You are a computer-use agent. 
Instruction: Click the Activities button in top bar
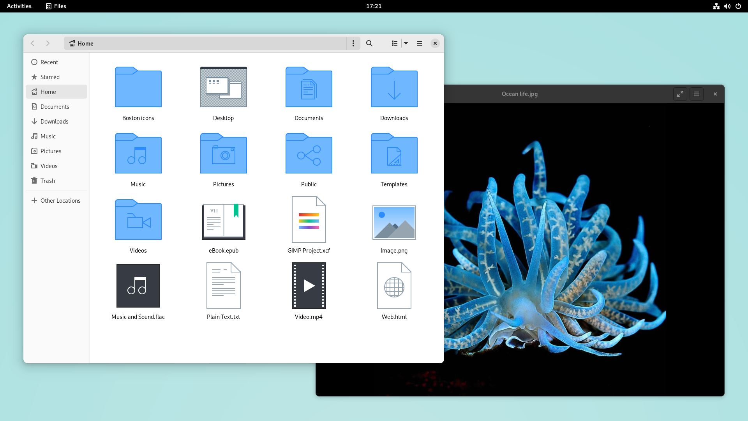(19, 6)
